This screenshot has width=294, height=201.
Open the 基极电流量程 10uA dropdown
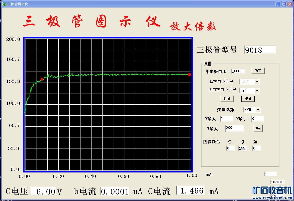pyautogui.click(x=257, y=82)
